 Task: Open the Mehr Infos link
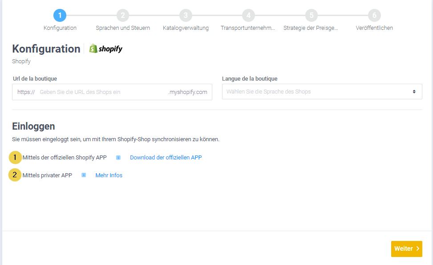[109, 175]
